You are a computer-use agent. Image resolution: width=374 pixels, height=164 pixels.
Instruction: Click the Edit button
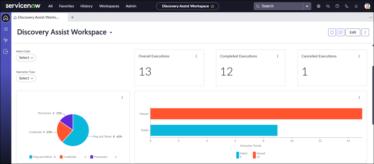coord(353,32)
